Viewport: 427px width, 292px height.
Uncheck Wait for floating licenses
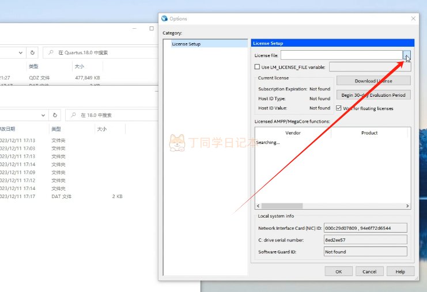(338, 108)
